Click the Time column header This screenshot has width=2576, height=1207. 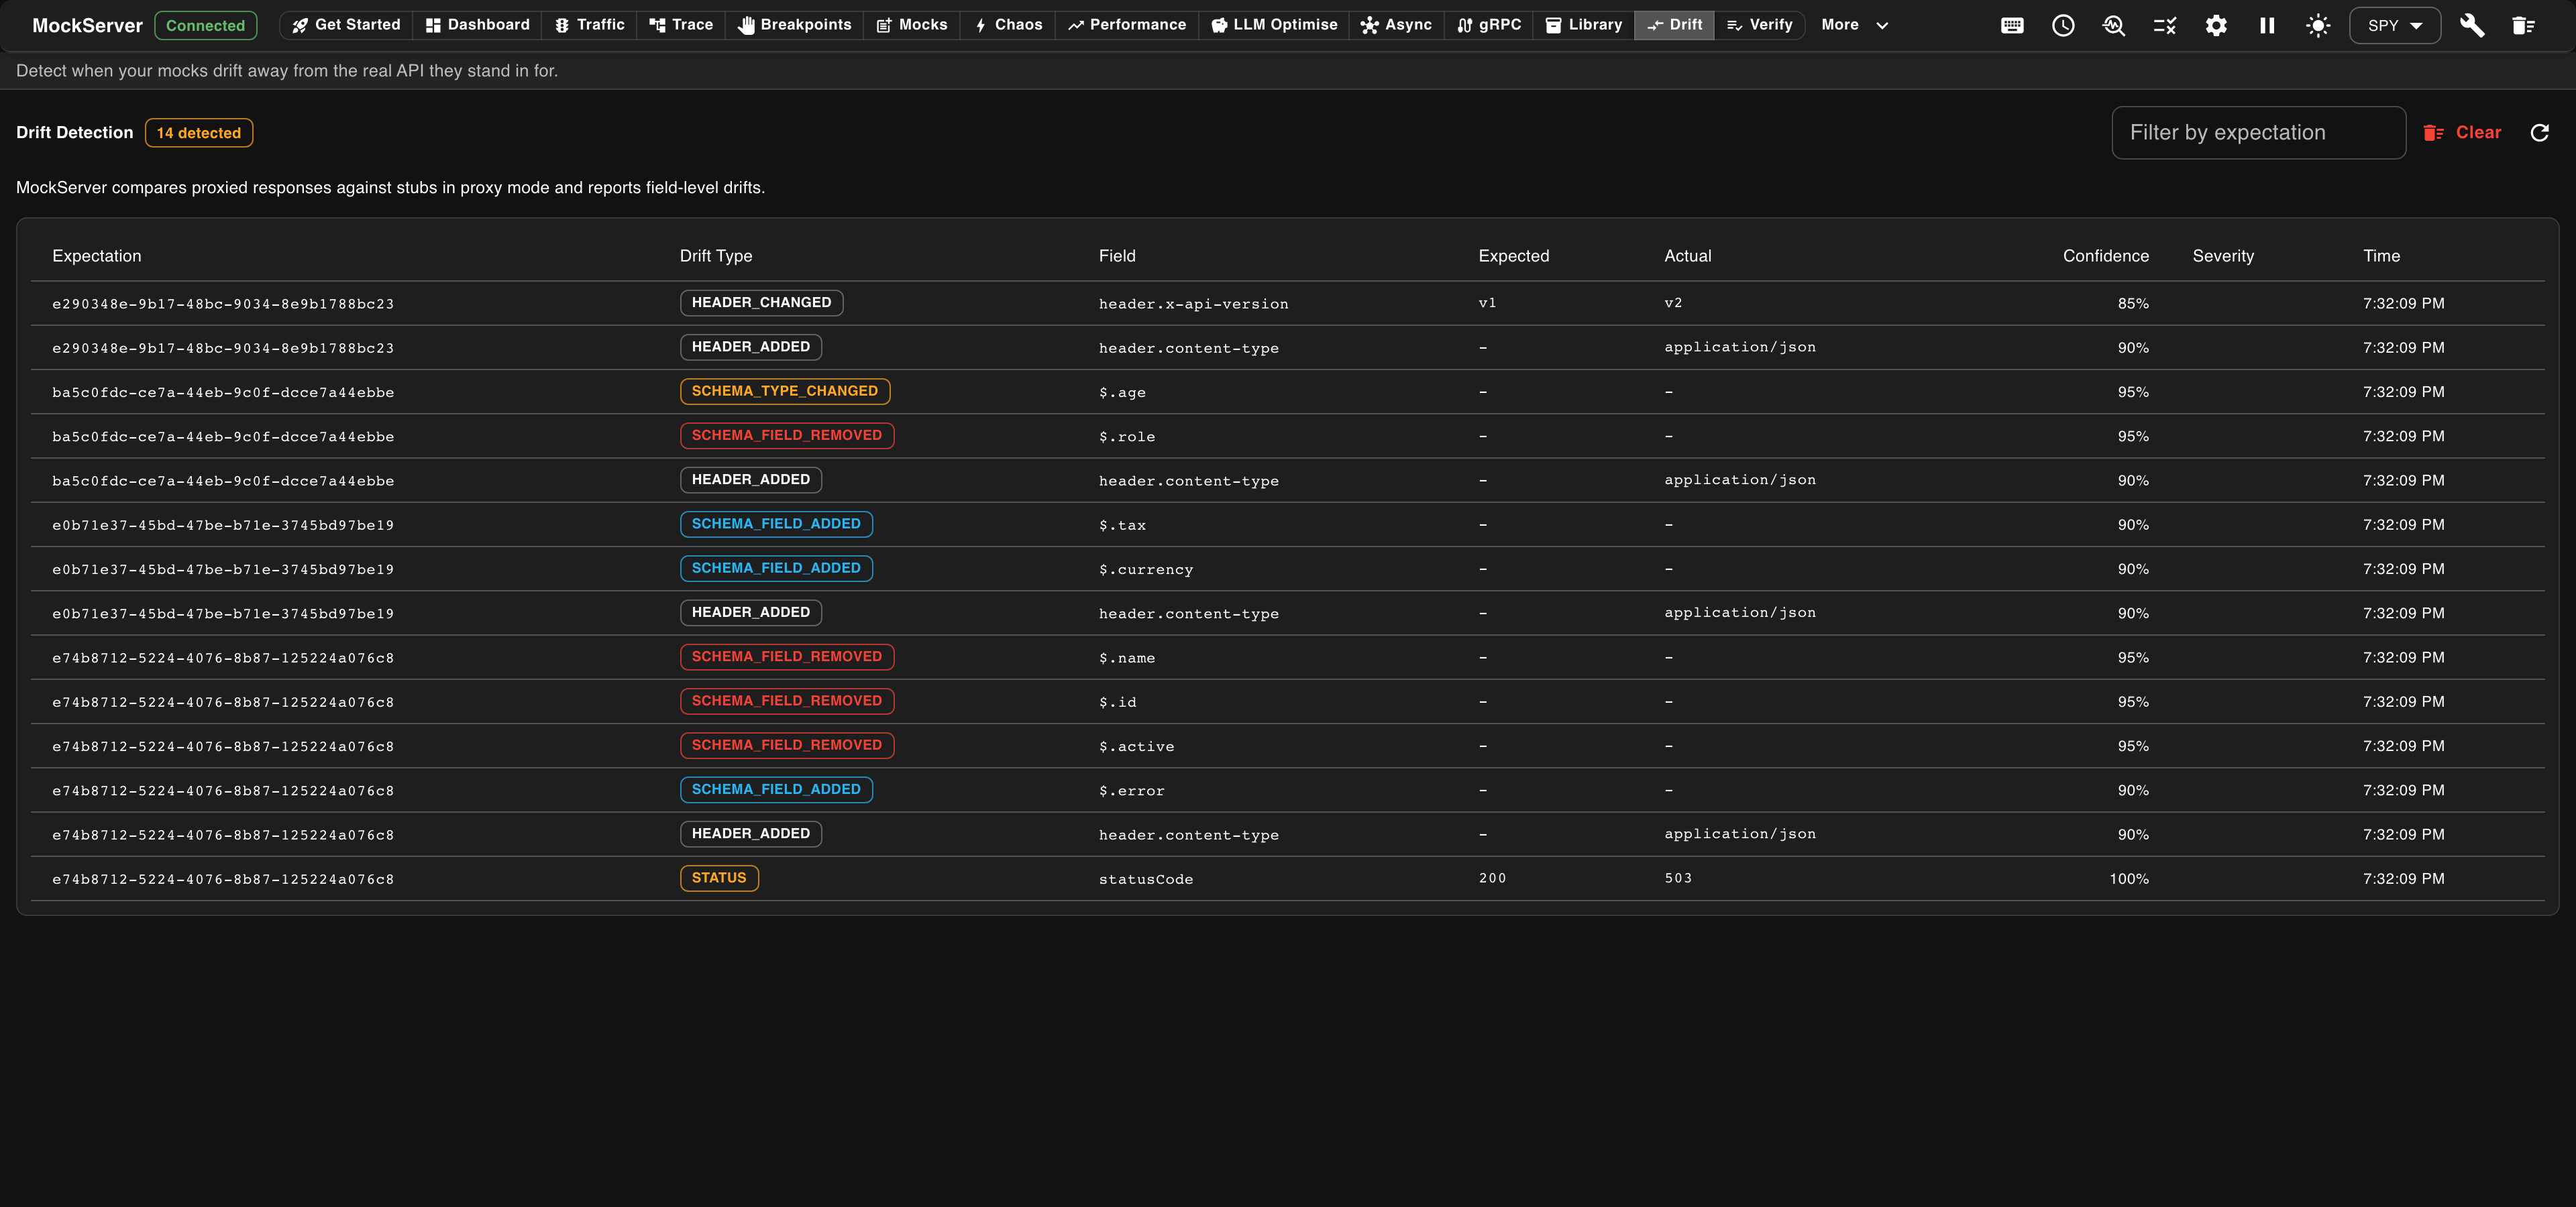[2381, 255]
